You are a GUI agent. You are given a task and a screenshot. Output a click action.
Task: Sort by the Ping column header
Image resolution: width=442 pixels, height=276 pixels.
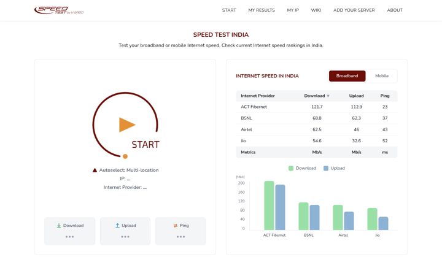385,96
